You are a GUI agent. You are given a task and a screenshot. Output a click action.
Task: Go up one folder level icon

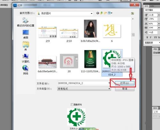[101, 13]
